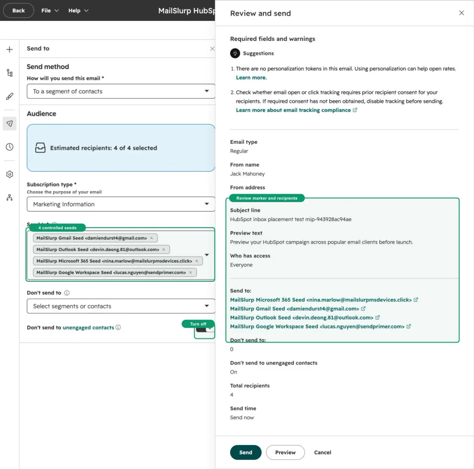Viewport: 474px width, 469px height.
Task: Click external icon after Gmail Seed recipient
Action: [363, 309]
